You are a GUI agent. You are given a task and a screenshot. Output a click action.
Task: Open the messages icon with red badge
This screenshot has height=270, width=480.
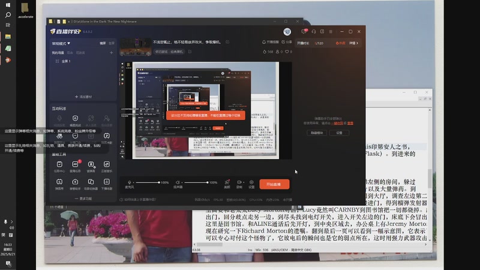pyautogui.click(x=304, y=32)
